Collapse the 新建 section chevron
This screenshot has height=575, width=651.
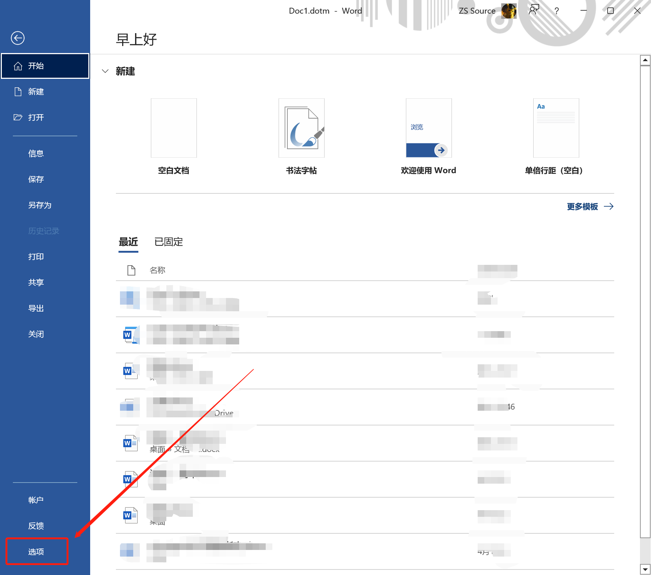[x=105, y=71]
